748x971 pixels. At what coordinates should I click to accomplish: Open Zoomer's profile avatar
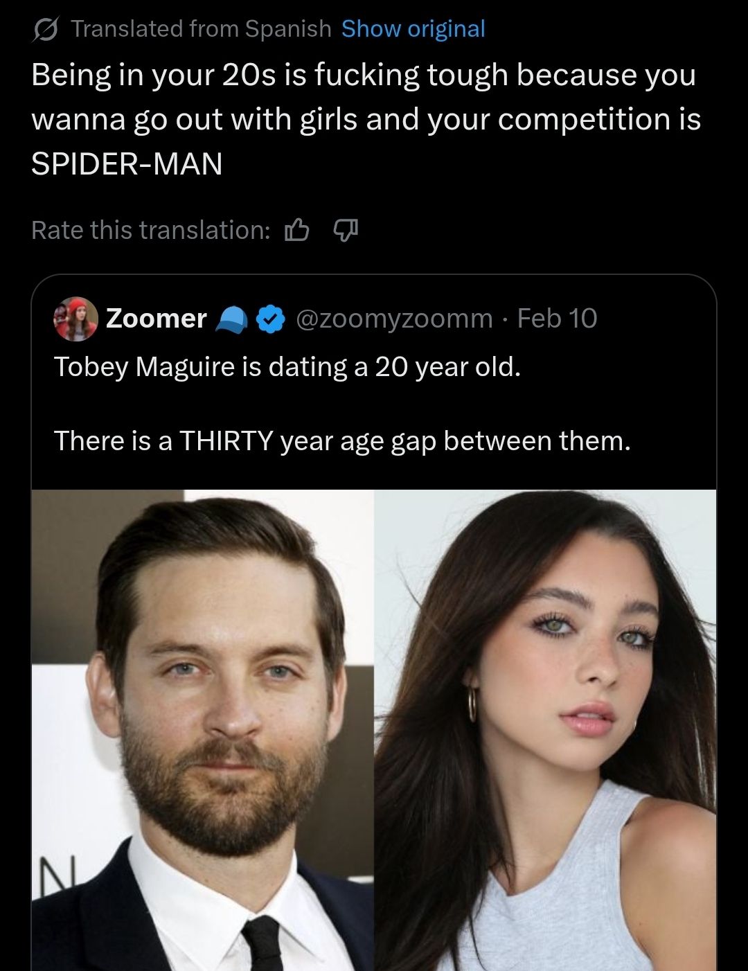(75, 319)
